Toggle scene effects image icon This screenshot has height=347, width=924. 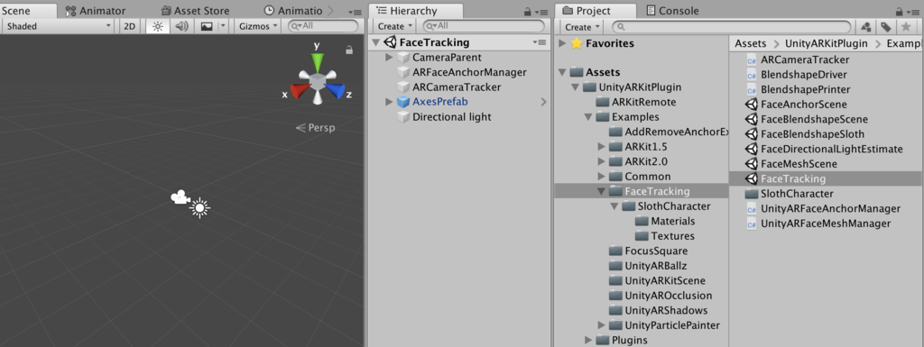(207, 26)
